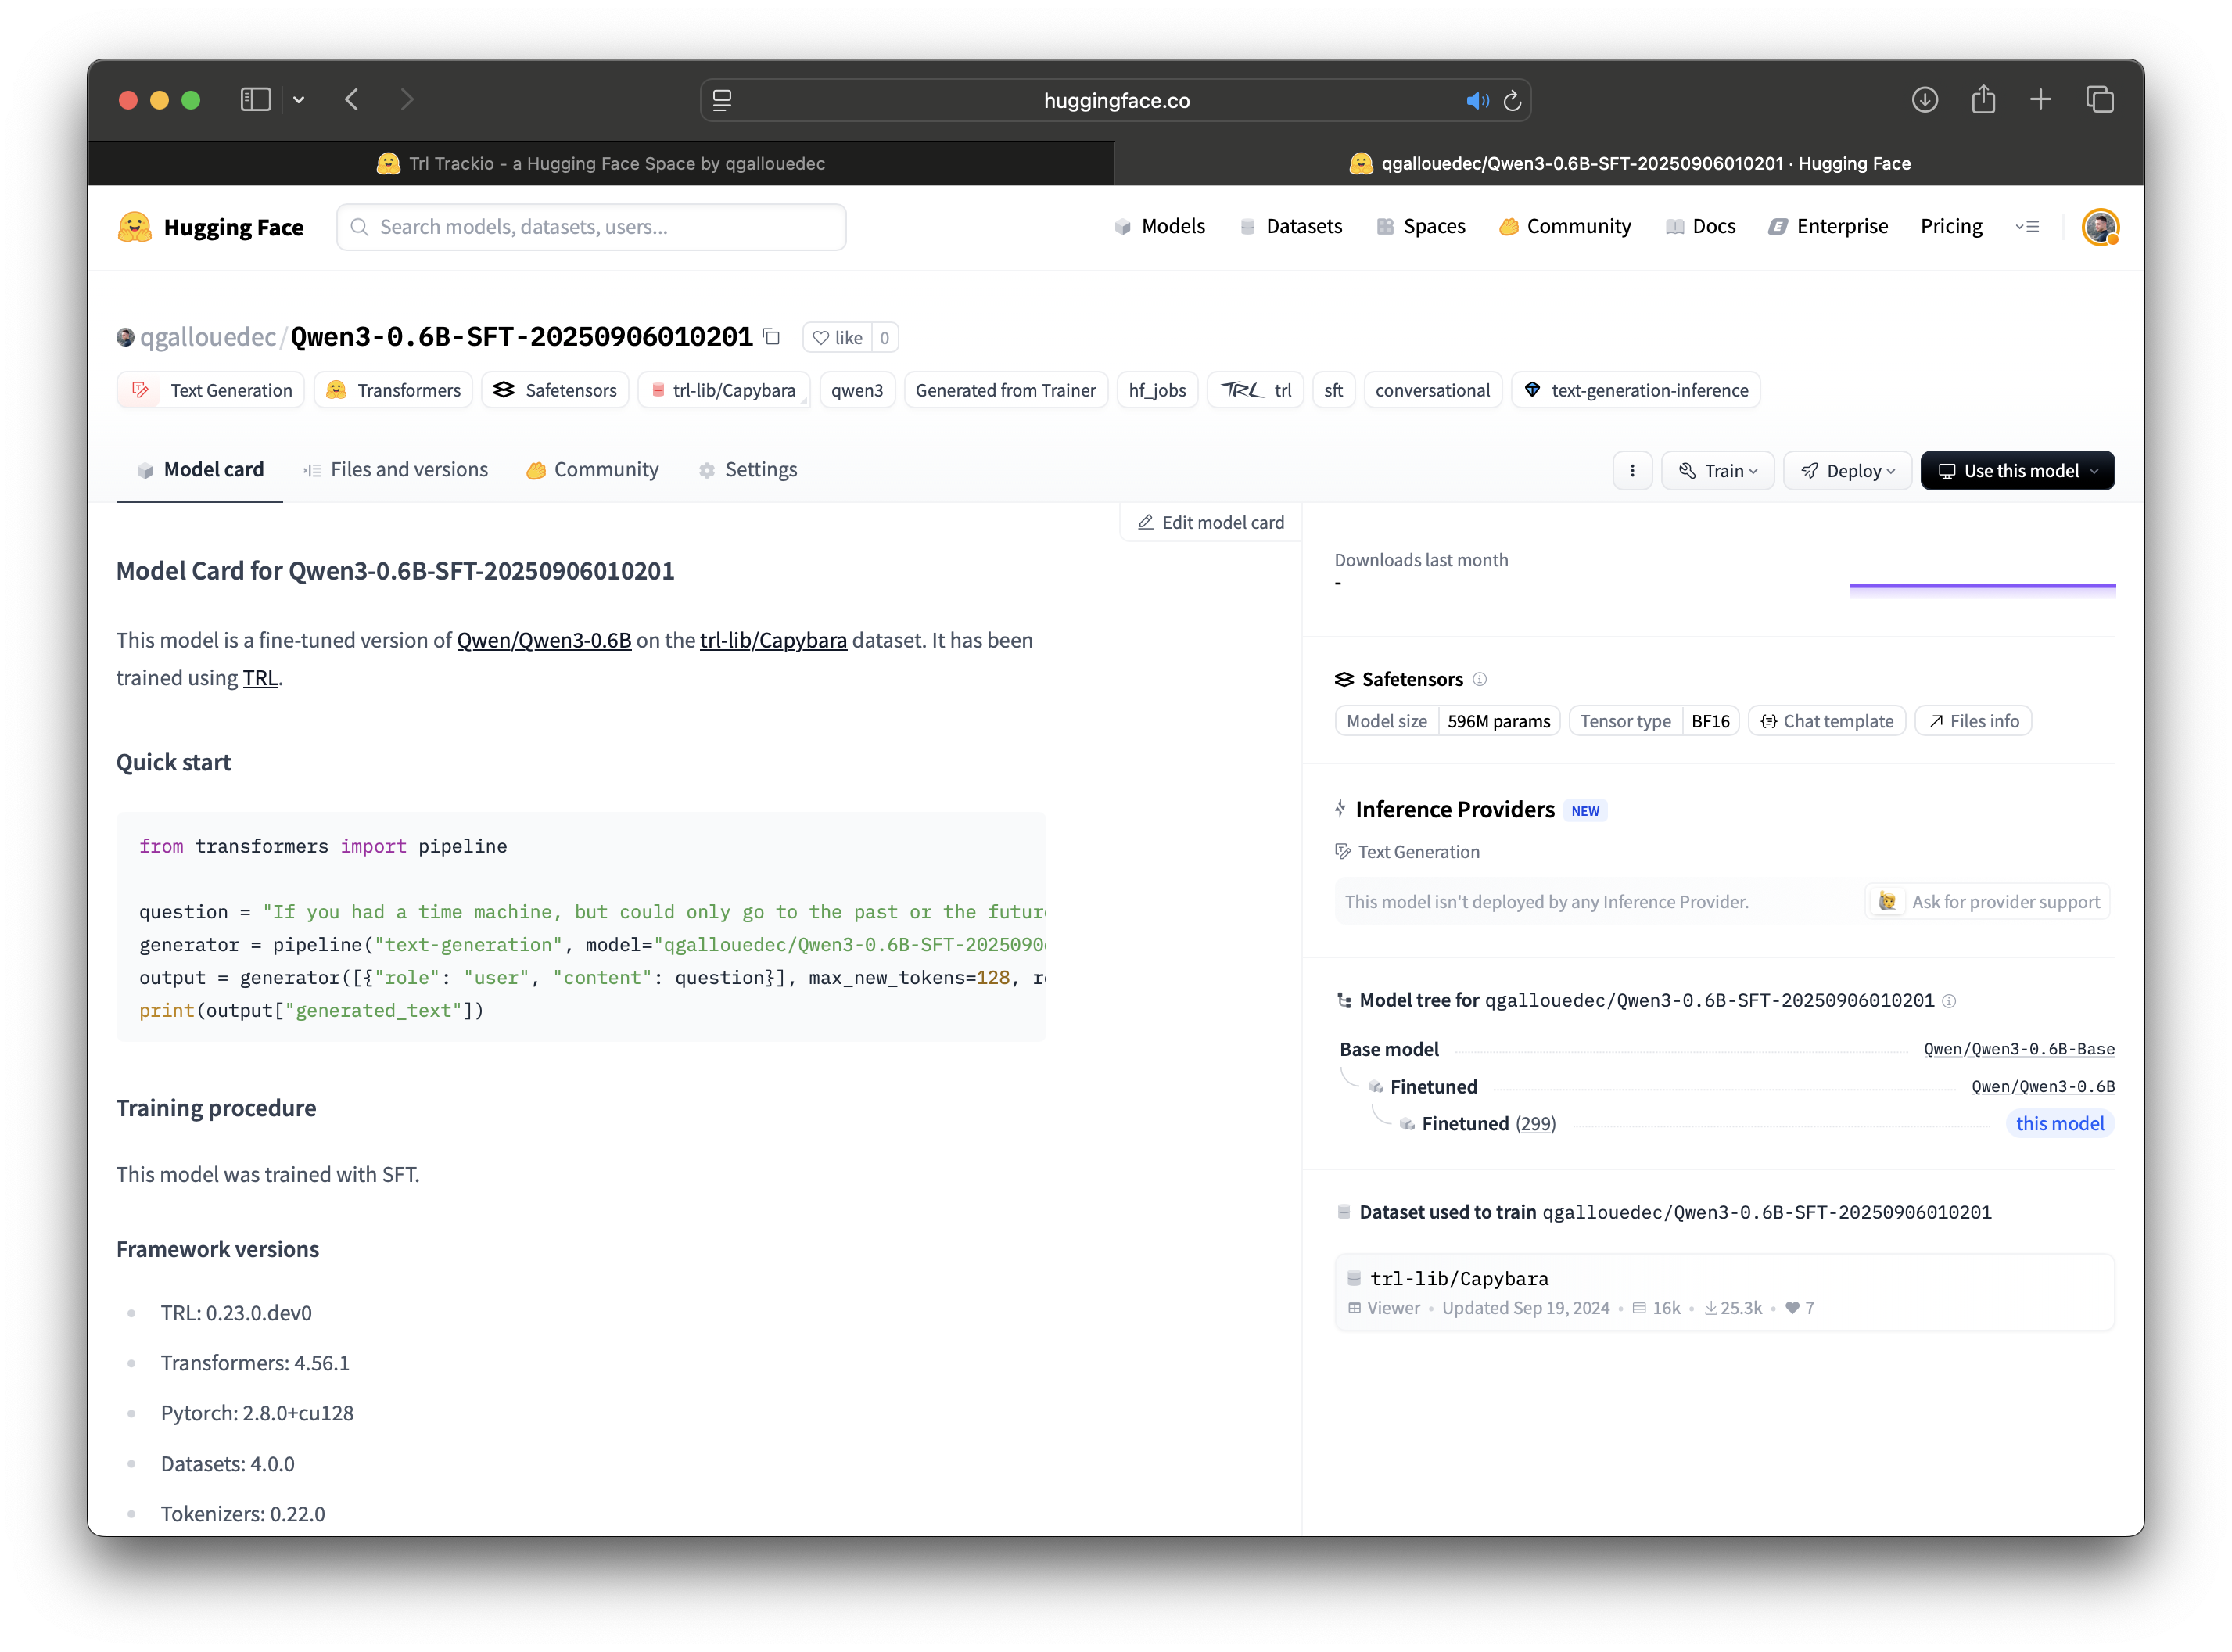The height and width of the screenshot is (1652, 2232).
Task: Expand the navbar overflow menu chevron
Action: pyautogui.click(x=2027, y=227)
